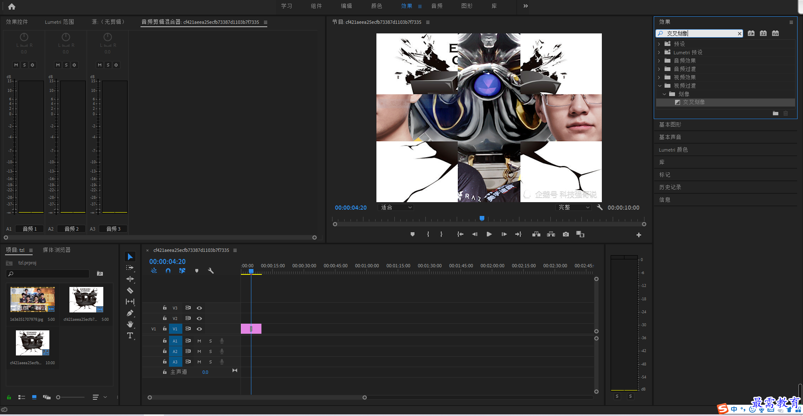Viewport: 803px width, 416px height.
Task: Collapse the 划像 subfolder
Action: [x=664, y=94]
